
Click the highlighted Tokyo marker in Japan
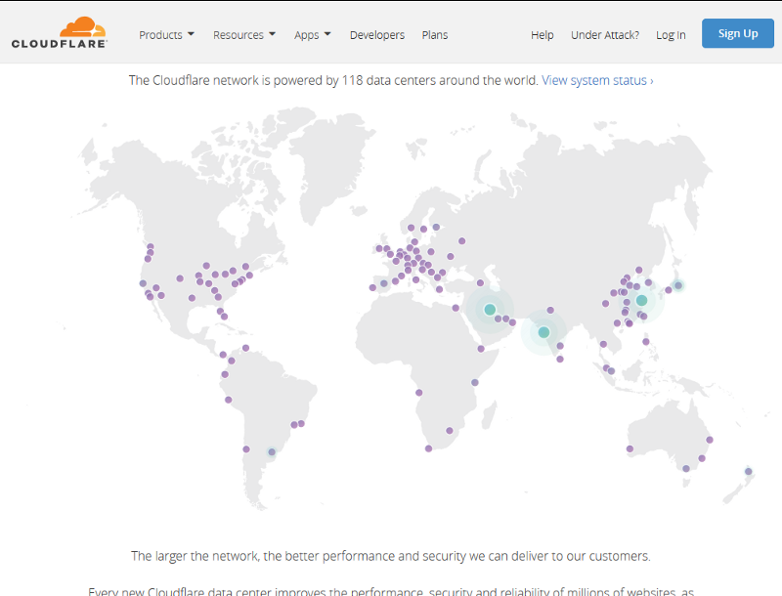pyautogui.click(x=677, y=285)
